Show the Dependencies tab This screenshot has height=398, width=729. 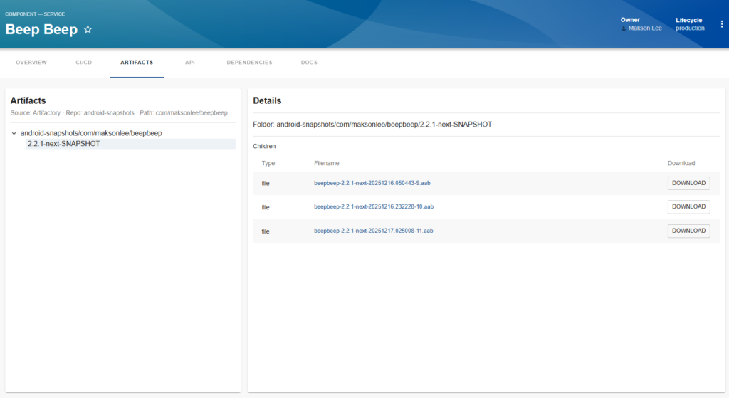249,63
